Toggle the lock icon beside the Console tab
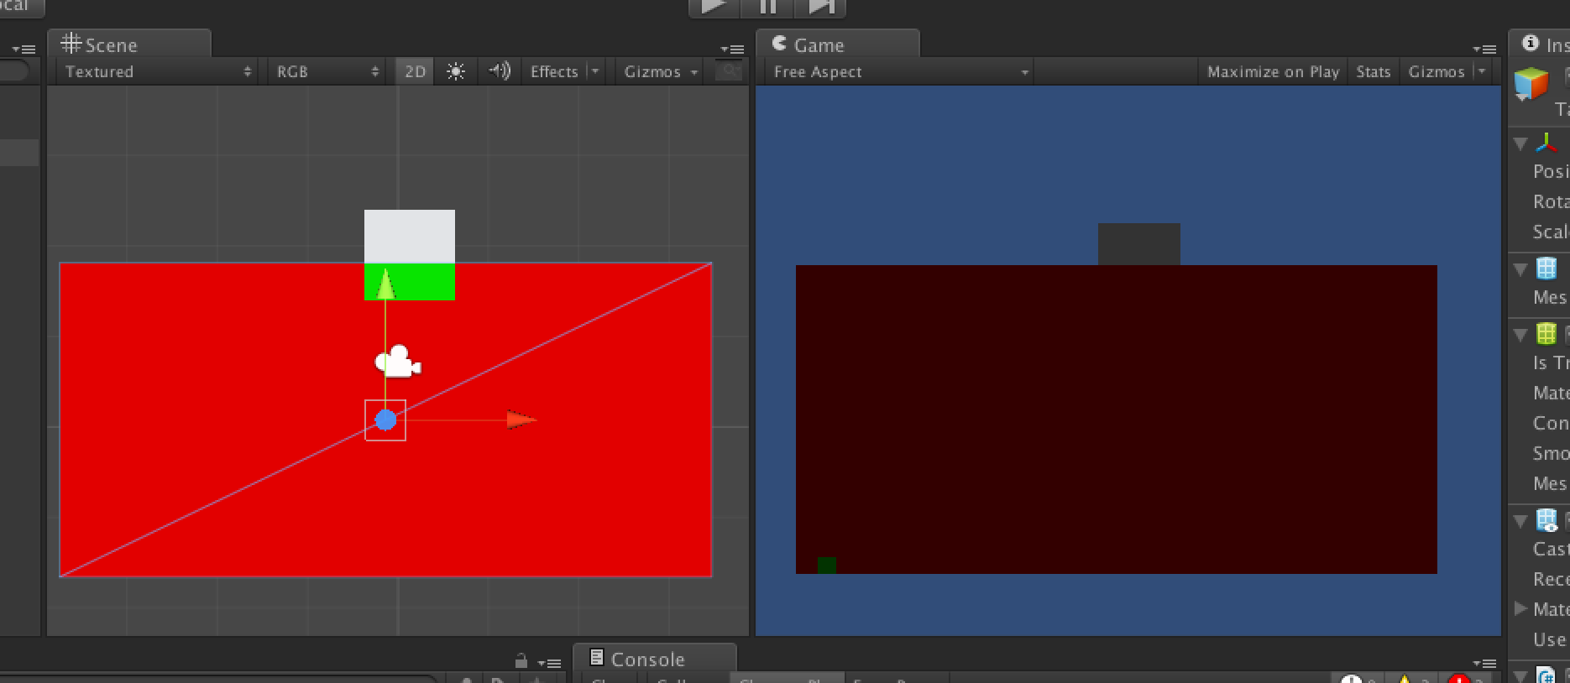This screenshot has width=1570, height=683. tap(521, 660)
